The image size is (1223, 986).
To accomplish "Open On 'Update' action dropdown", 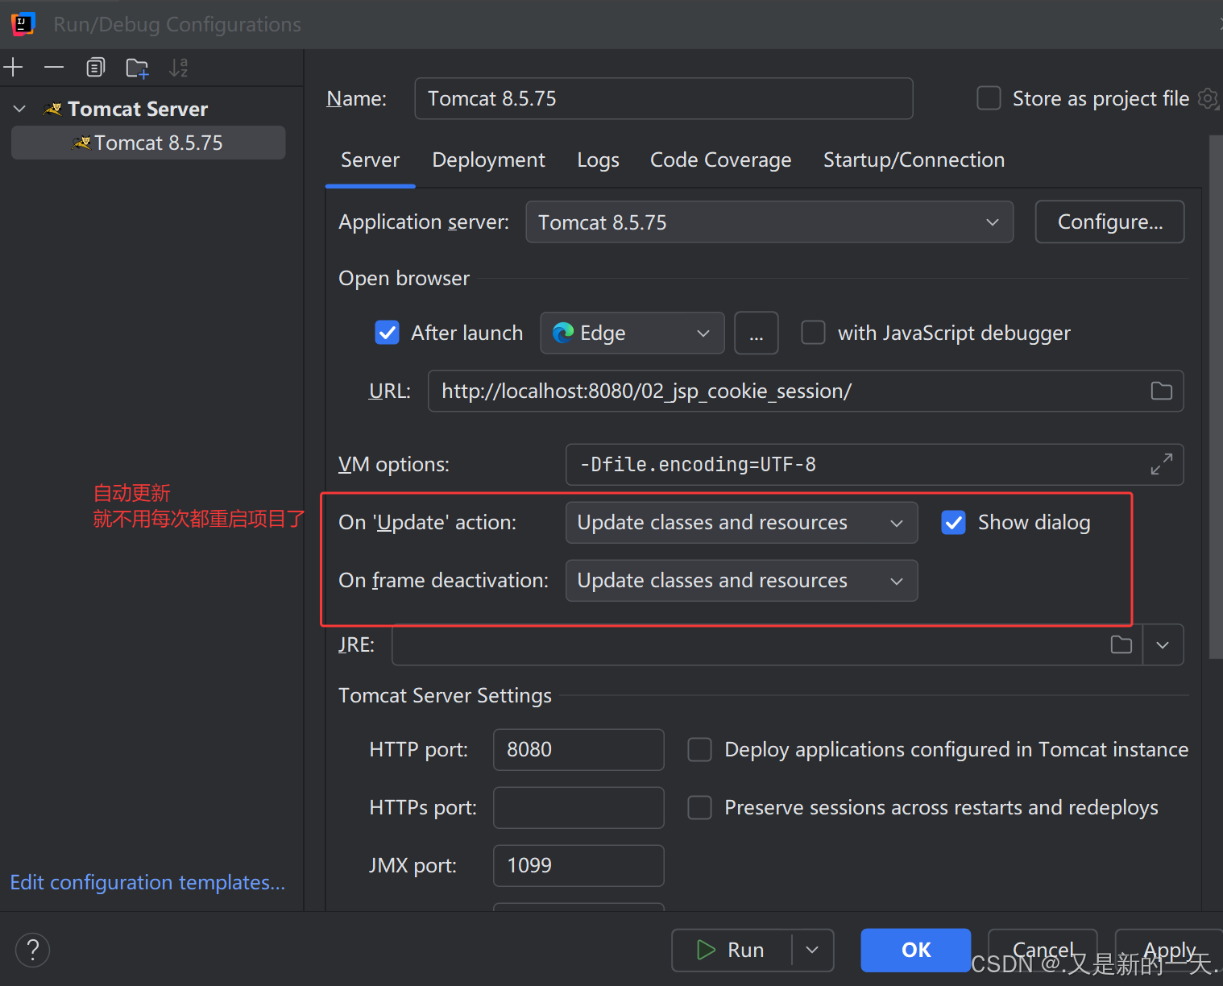I will 741,523.
